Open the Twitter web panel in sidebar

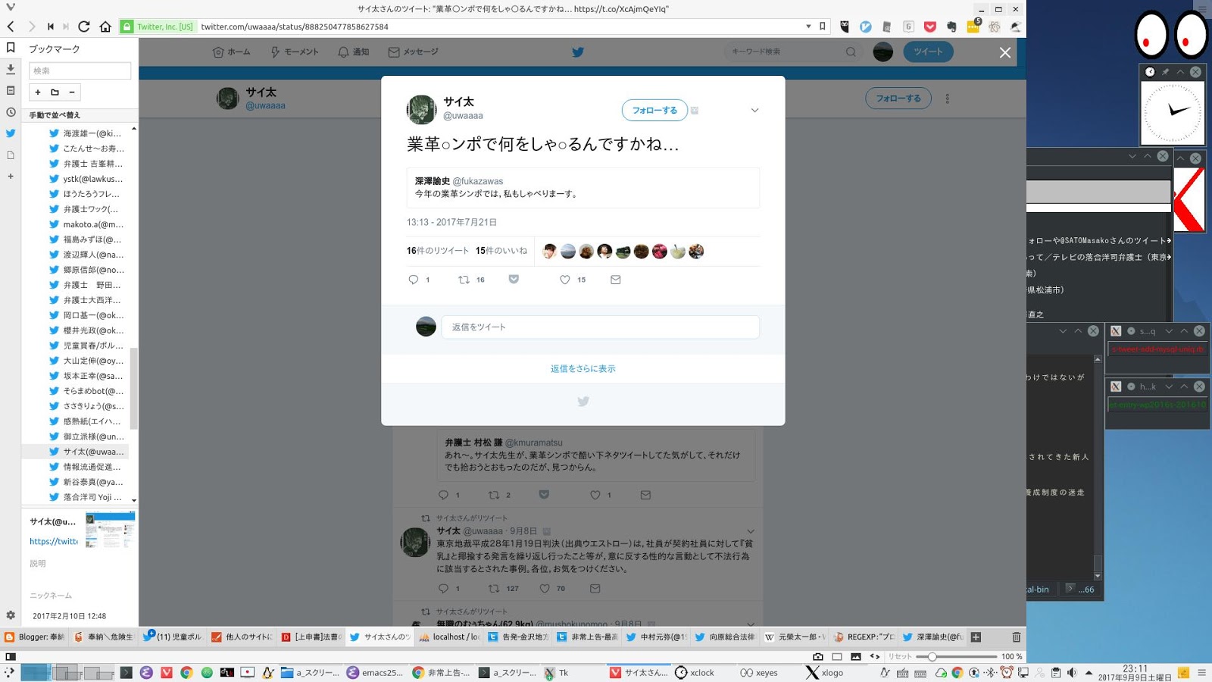pyautogui.click(x=11, y=133)
